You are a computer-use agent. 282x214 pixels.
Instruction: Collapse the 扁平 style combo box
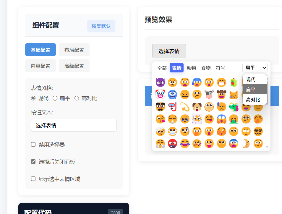coord(255,68)
